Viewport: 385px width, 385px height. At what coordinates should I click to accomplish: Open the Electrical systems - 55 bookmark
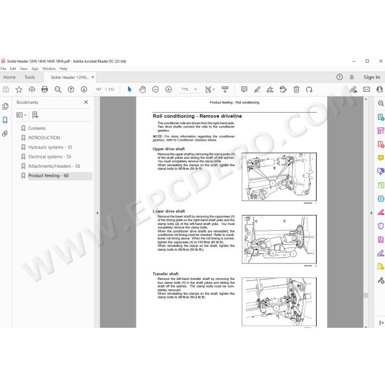point(50,157)
